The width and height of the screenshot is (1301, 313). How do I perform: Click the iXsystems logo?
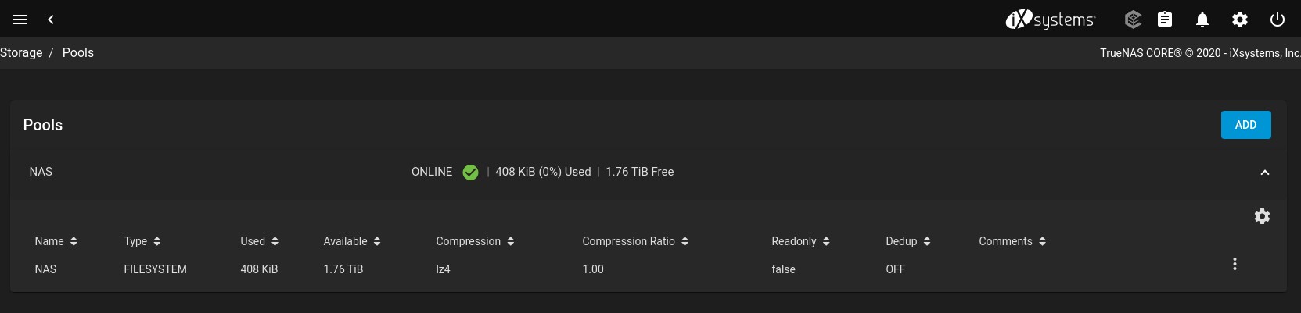coord(1050,20)
